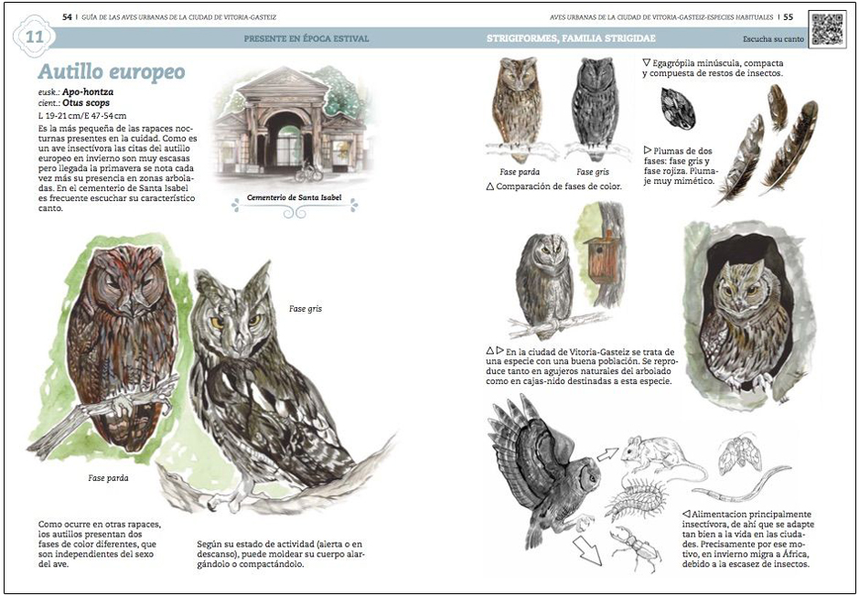Click the dark owl pellet illustration
The height and width of the screenshot is (596, 859).
point(678,107)
